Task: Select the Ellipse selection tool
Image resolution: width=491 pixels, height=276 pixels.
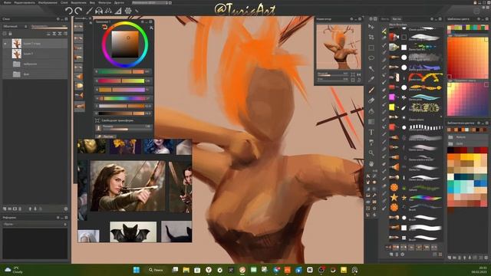Action: pyautogui.click(x=371, y=58)
